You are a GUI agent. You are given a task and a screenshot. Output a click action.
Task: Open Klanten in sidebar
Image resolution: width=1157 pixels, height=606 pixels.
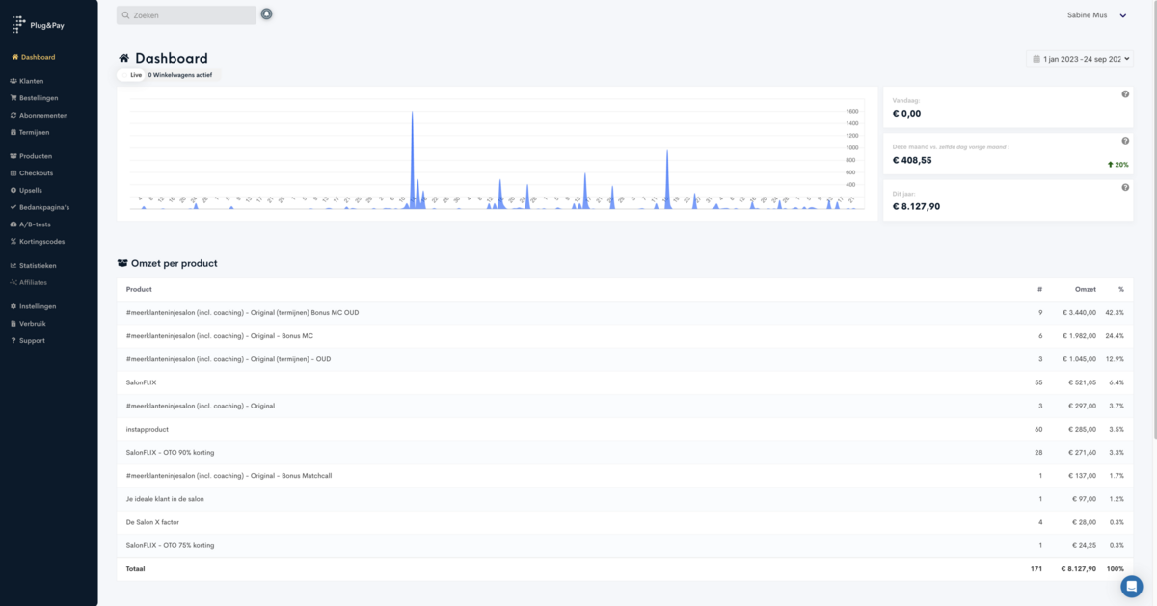26,81
